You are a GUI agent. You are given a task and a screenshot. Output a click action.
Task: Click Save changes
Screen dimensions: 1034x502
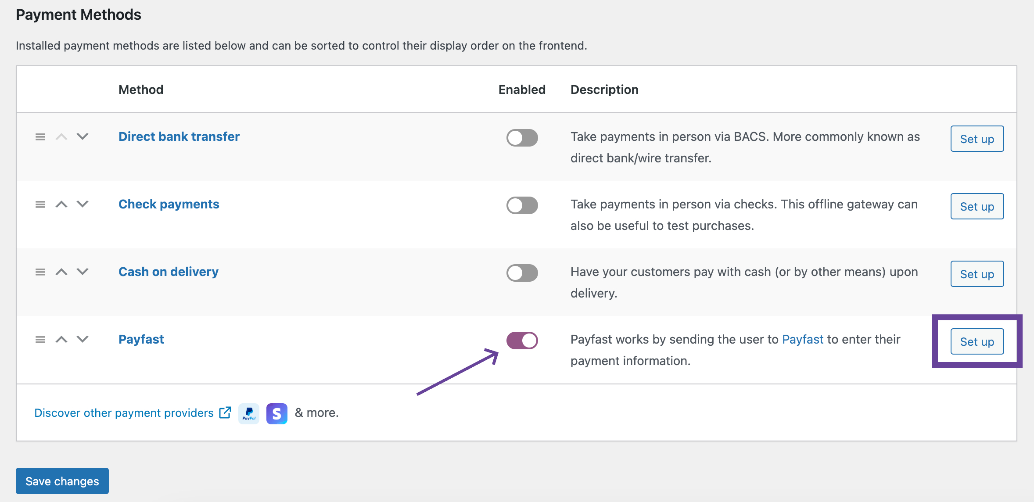62,481
